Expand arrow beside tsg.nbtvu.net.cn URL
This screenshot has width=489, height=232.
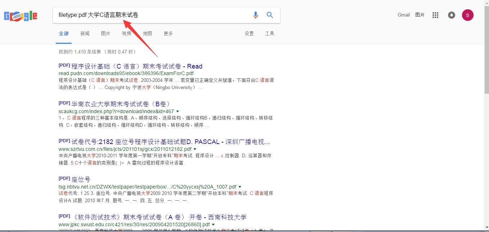(240, 187)
